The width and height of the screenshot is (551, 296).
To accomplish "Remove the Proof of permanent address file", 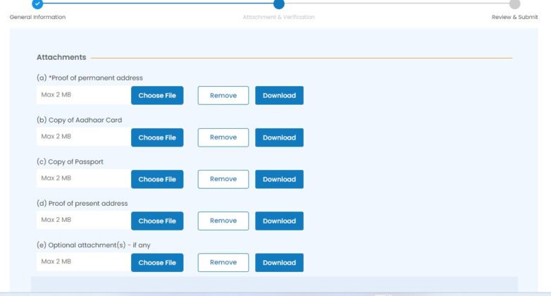I will (223, 95).
